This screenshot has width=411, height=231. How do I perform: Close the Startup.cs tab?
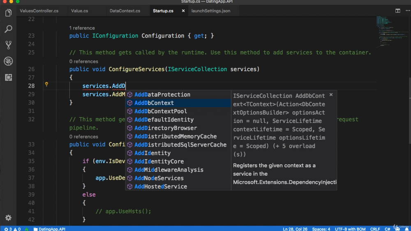point(183,11)
